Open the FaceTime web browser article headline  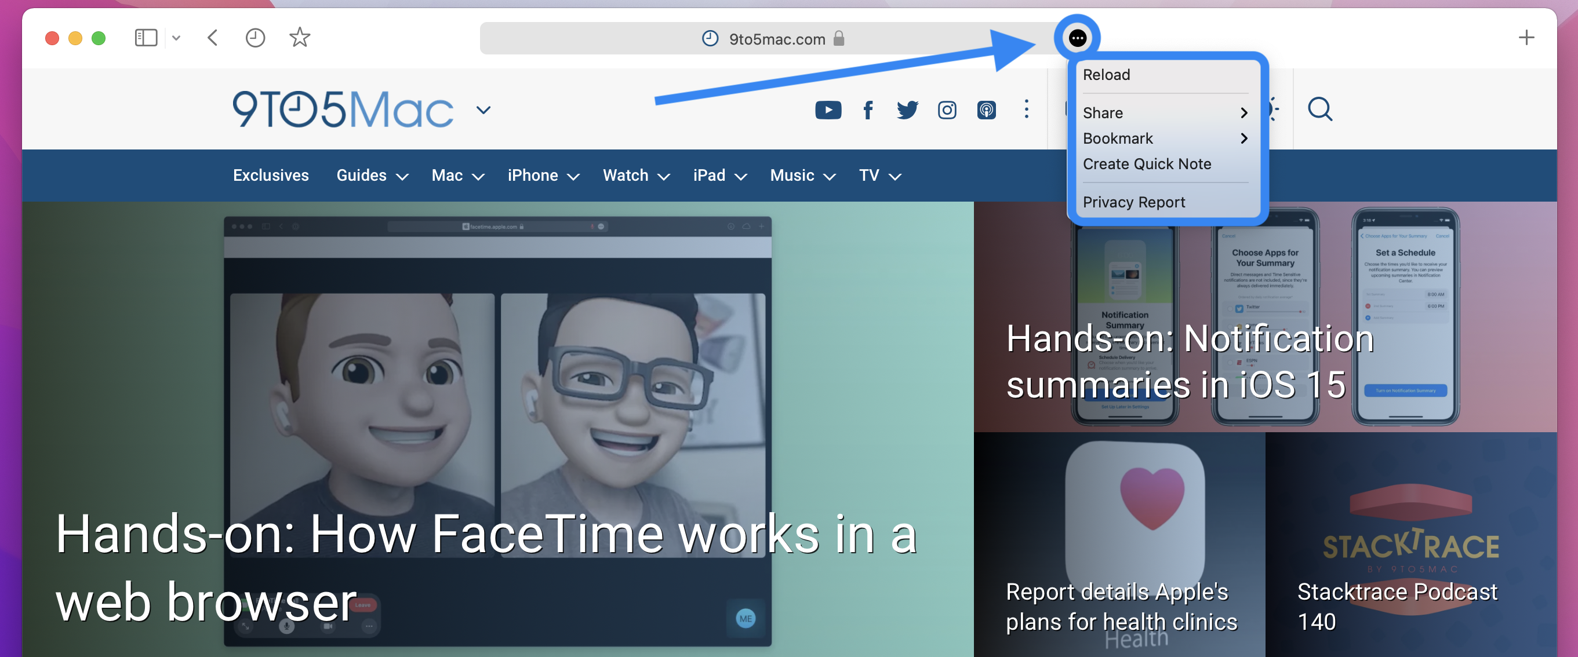[x=486, y=568]
